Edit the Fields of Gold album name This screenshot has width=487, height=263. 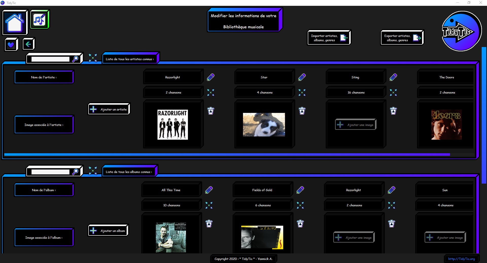click(x=300, y=190)
